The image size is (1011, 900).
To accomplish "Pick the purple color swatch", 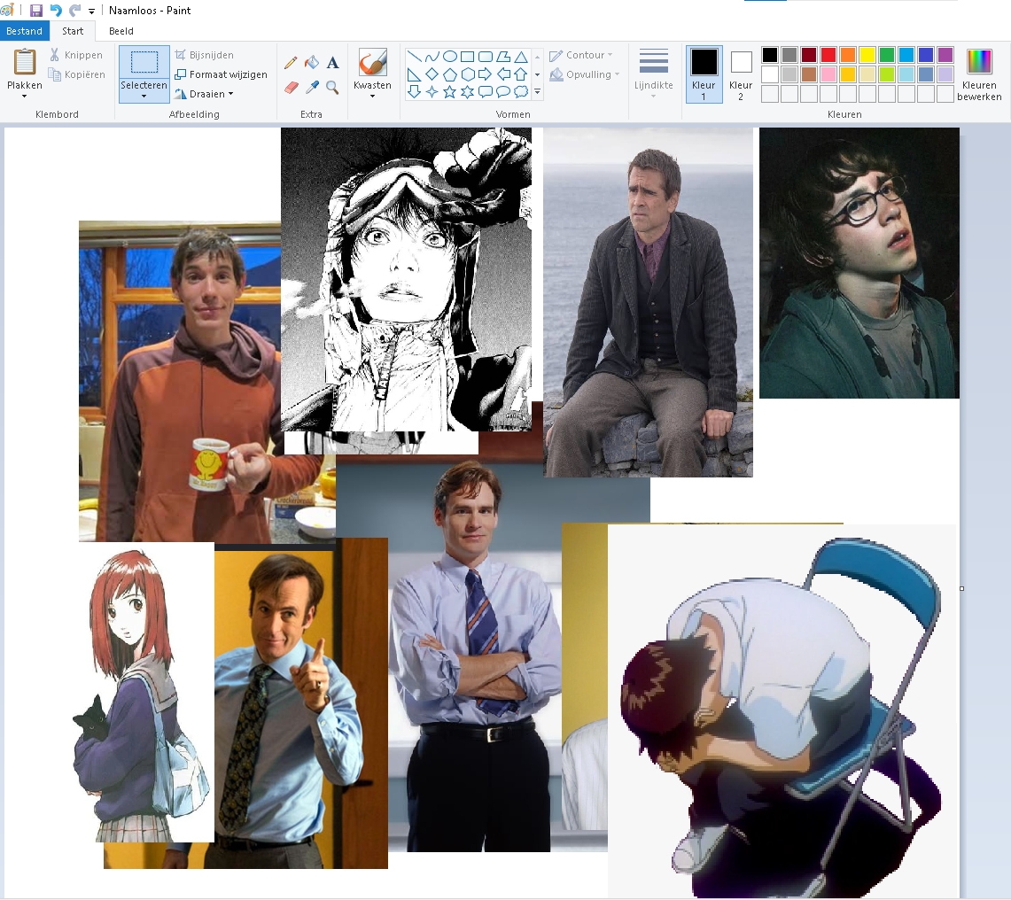I will click(945, 55).
